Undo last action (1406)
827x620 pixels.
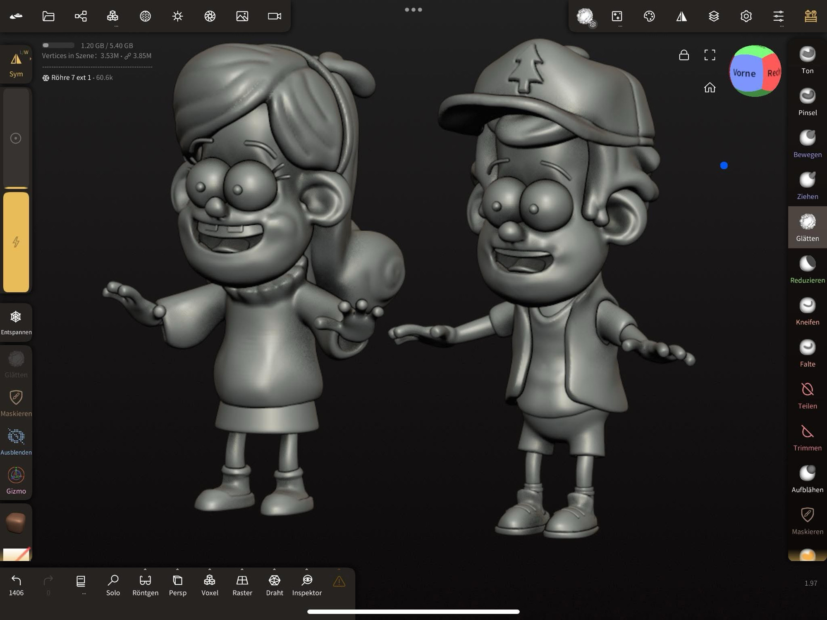(x=16, y=585)
